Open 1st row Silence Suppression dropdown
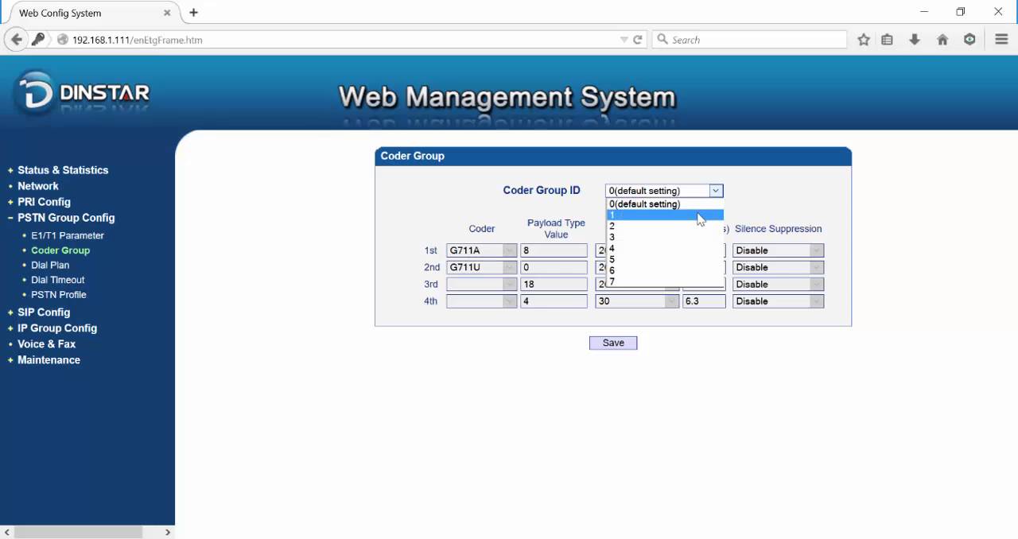 [x=778, y=250]
